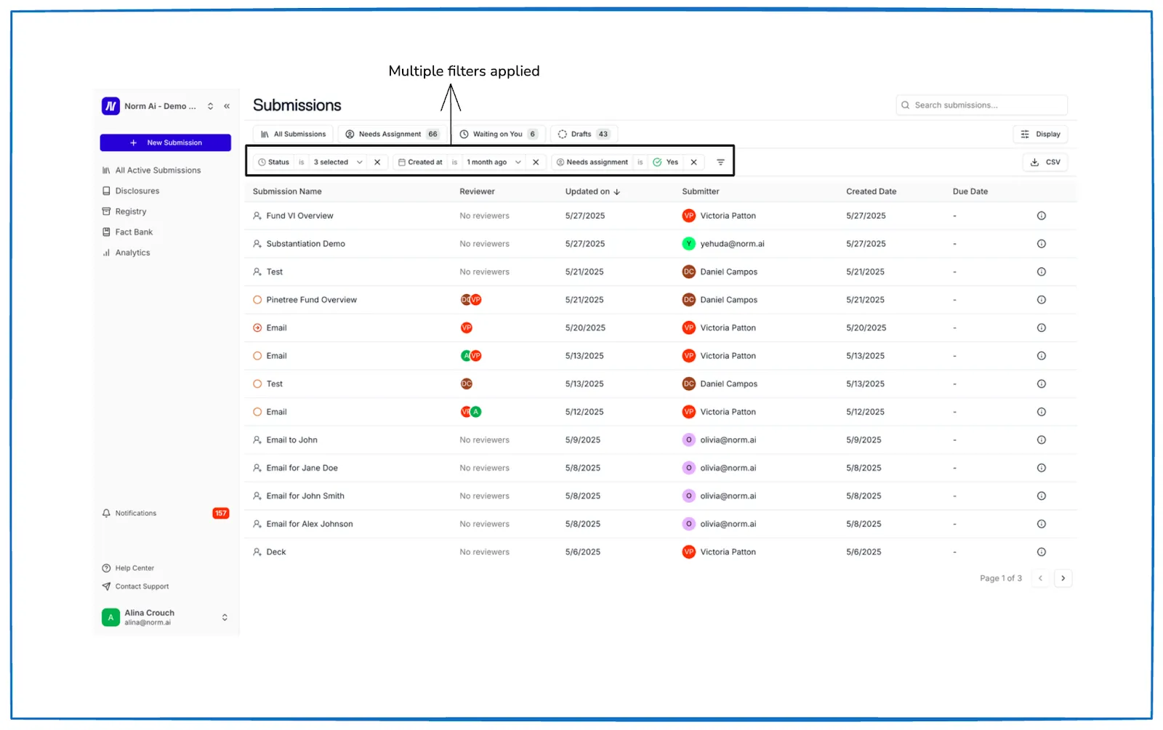The width and height of the screenshot is (1163, 730).
Task: Open the Registry section
Action: click(124, 211)
